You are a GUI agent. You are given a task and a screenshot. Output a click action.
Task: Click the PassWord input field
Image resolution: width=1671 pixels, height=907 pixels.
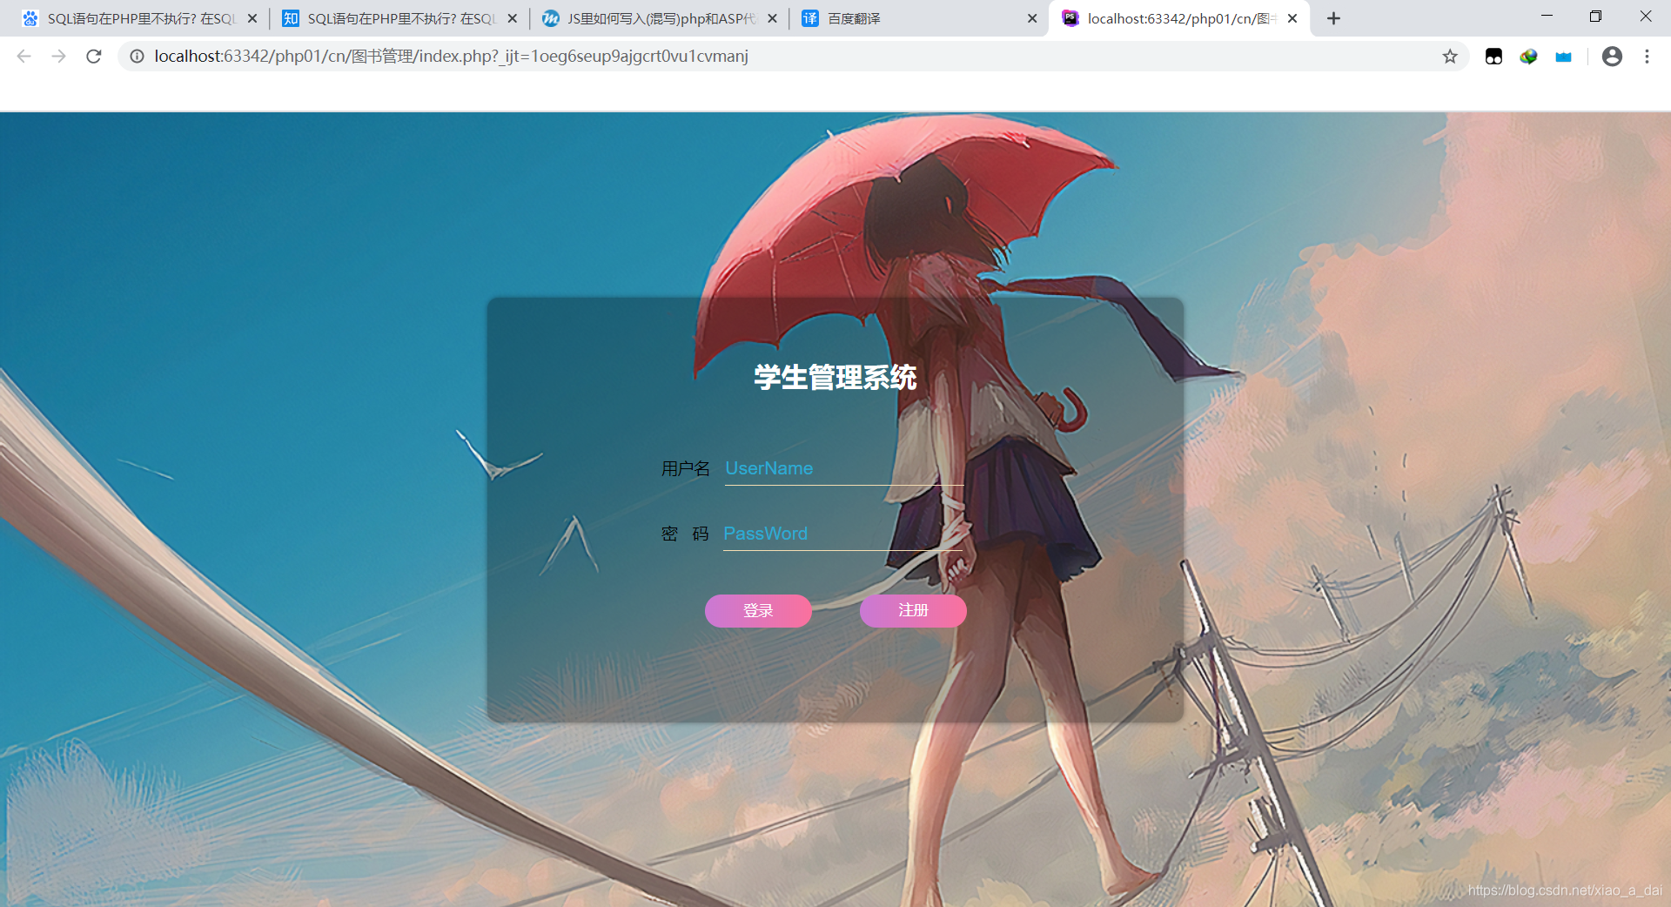[x=842, y=534]
